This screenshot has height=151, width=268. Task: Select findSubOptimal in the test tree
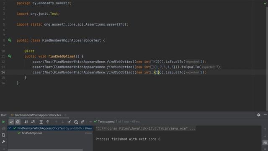(x=32, y=133)
